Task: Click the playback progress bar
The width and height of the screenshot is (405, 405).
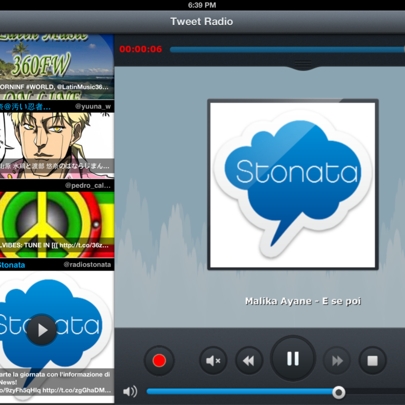Action: tap(285, 50)
